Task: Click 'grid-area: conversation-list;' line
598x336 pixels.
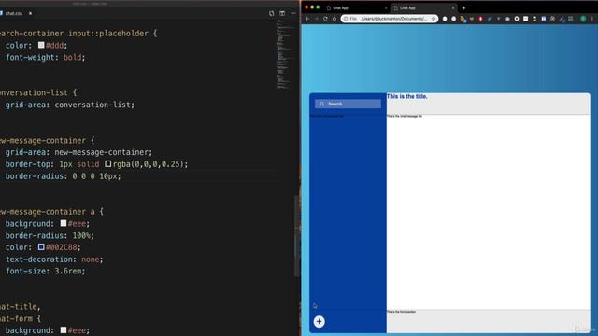Action: click(70, 105)
